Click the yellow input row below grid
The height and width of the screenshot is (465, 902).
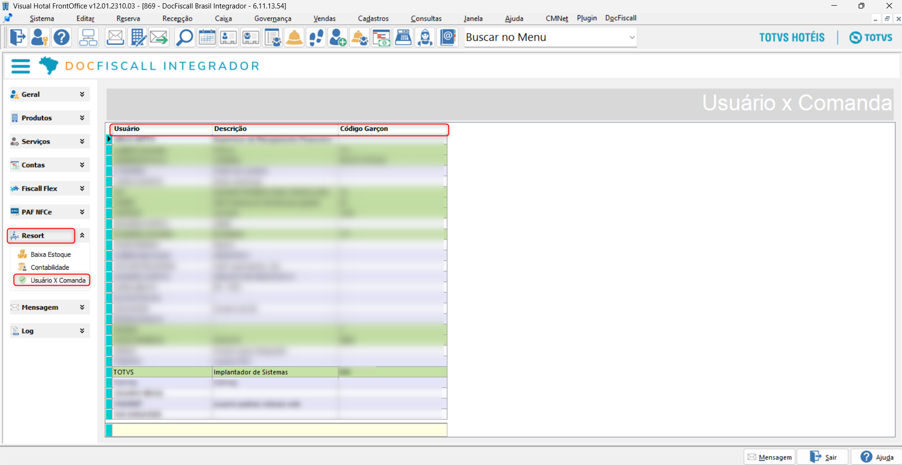[x=279, y=430]
